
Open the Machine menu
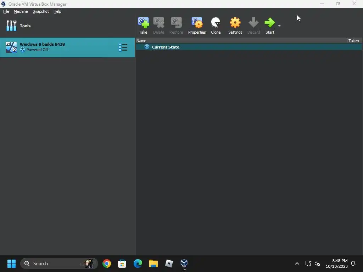(21, 11)
